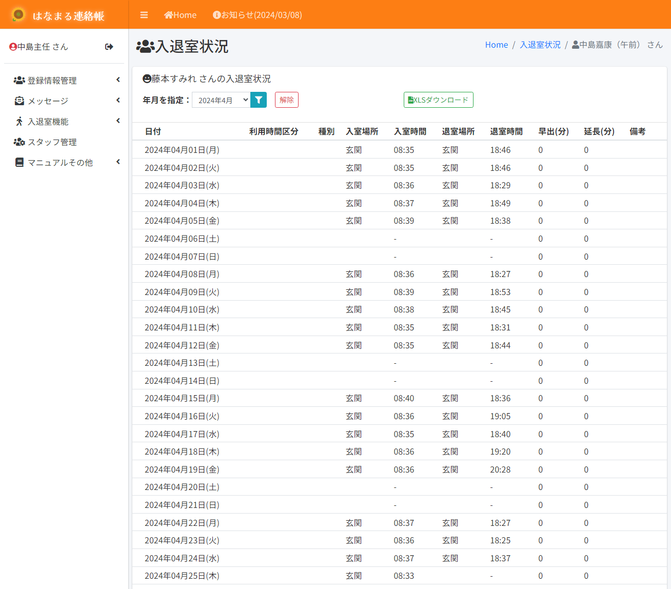Viewport: 671px width, 589px height.
Task: Select the 入退室機能 menu label
Action: coord(48,122)
